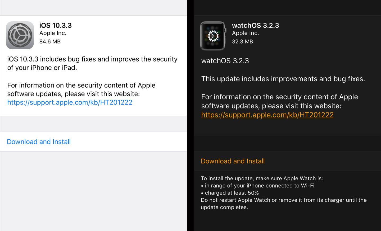Click the dark Apple Watch device thumbnail
Screen dimensions: 381x231
click(x=213, y=36)
